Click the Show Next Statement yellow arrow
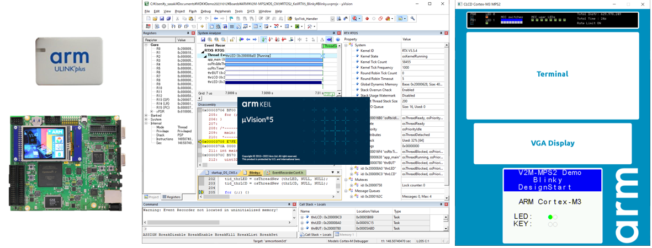Image resolution: width=652 pixels, height=248 pixels. click(202, 26)
